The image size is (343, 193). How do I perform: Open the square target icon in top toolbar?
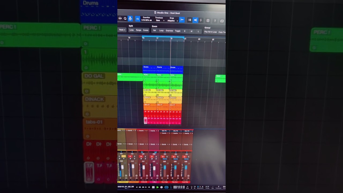[x=208, y=21]
